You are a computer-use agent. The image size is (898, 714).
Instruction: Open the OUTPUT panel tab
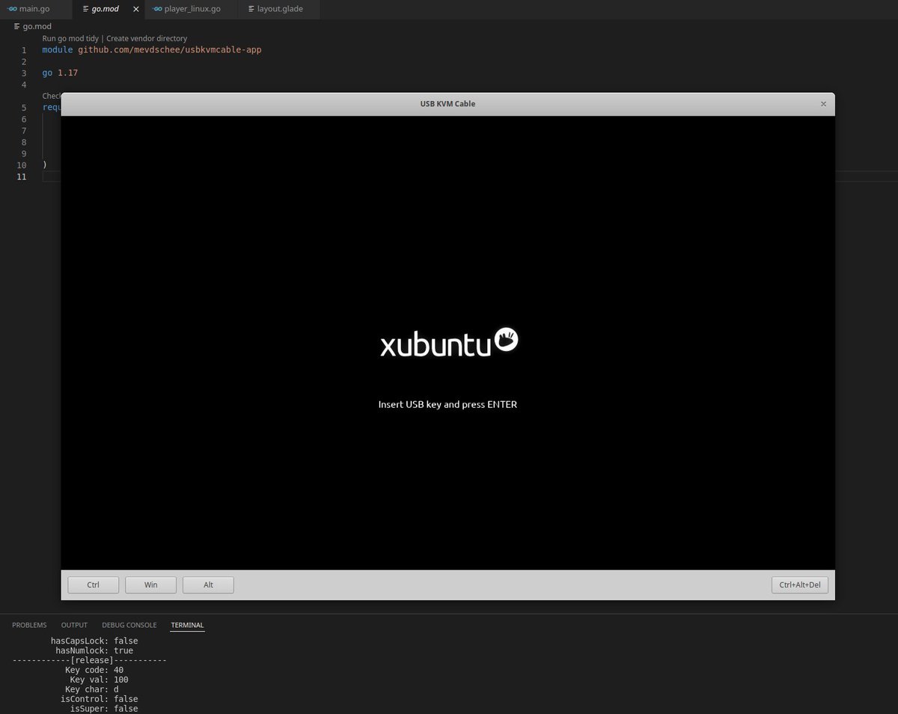pyautogui.click(x=74, y=625)
